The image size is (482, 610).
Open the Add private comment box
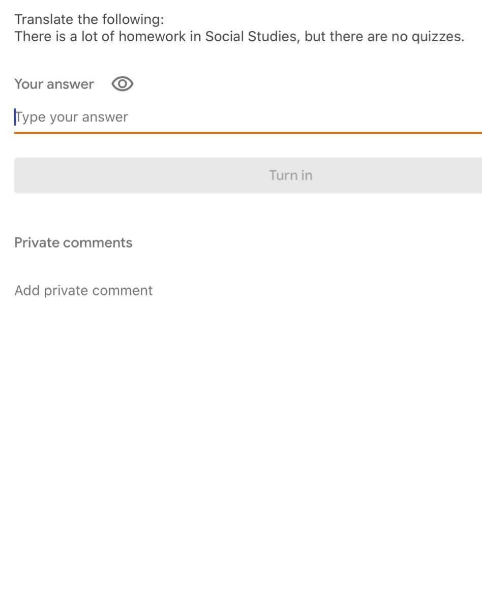83,290
